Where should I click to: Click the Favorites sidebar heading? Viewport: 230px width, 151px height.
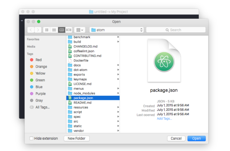[x=33, y=39]
